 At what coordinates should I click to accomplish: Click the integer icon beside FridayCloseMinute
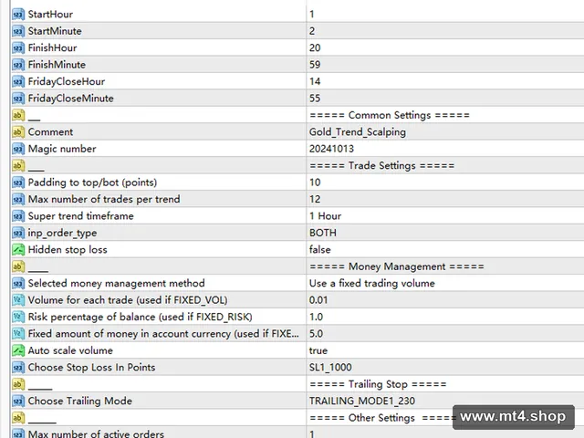tap(18, 98)
